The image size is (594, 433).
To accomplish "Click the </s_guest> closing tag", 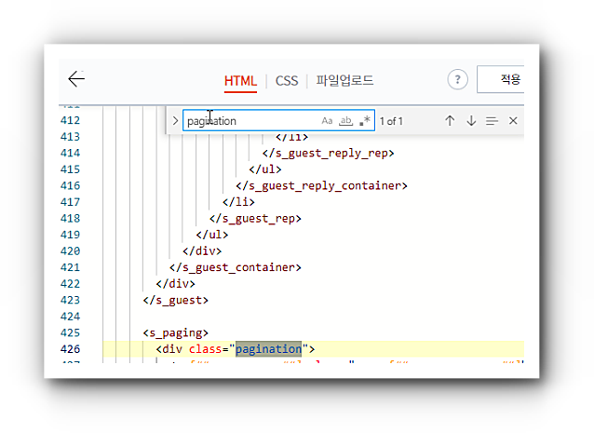I will point(176,301).
